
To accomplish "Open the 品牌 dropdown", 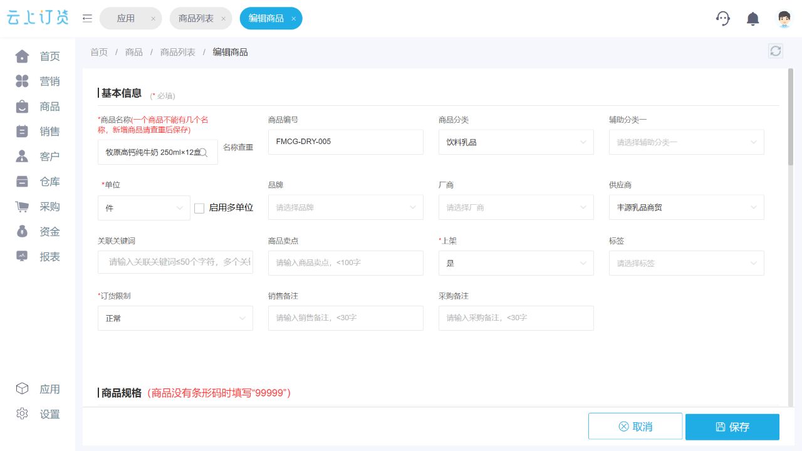I will [346, 207].
